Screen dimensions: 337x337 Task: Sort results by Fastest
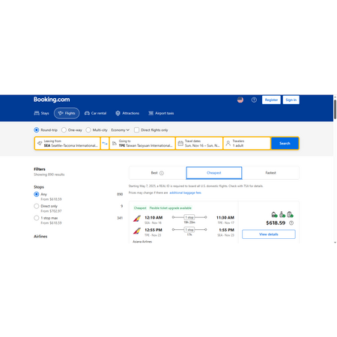[x=270, y=173]
